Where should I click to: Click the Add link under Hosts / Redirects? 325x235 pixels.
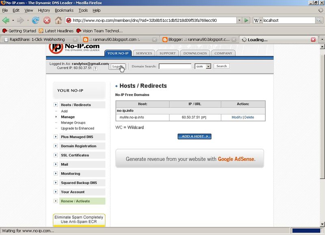pos(64,111)
